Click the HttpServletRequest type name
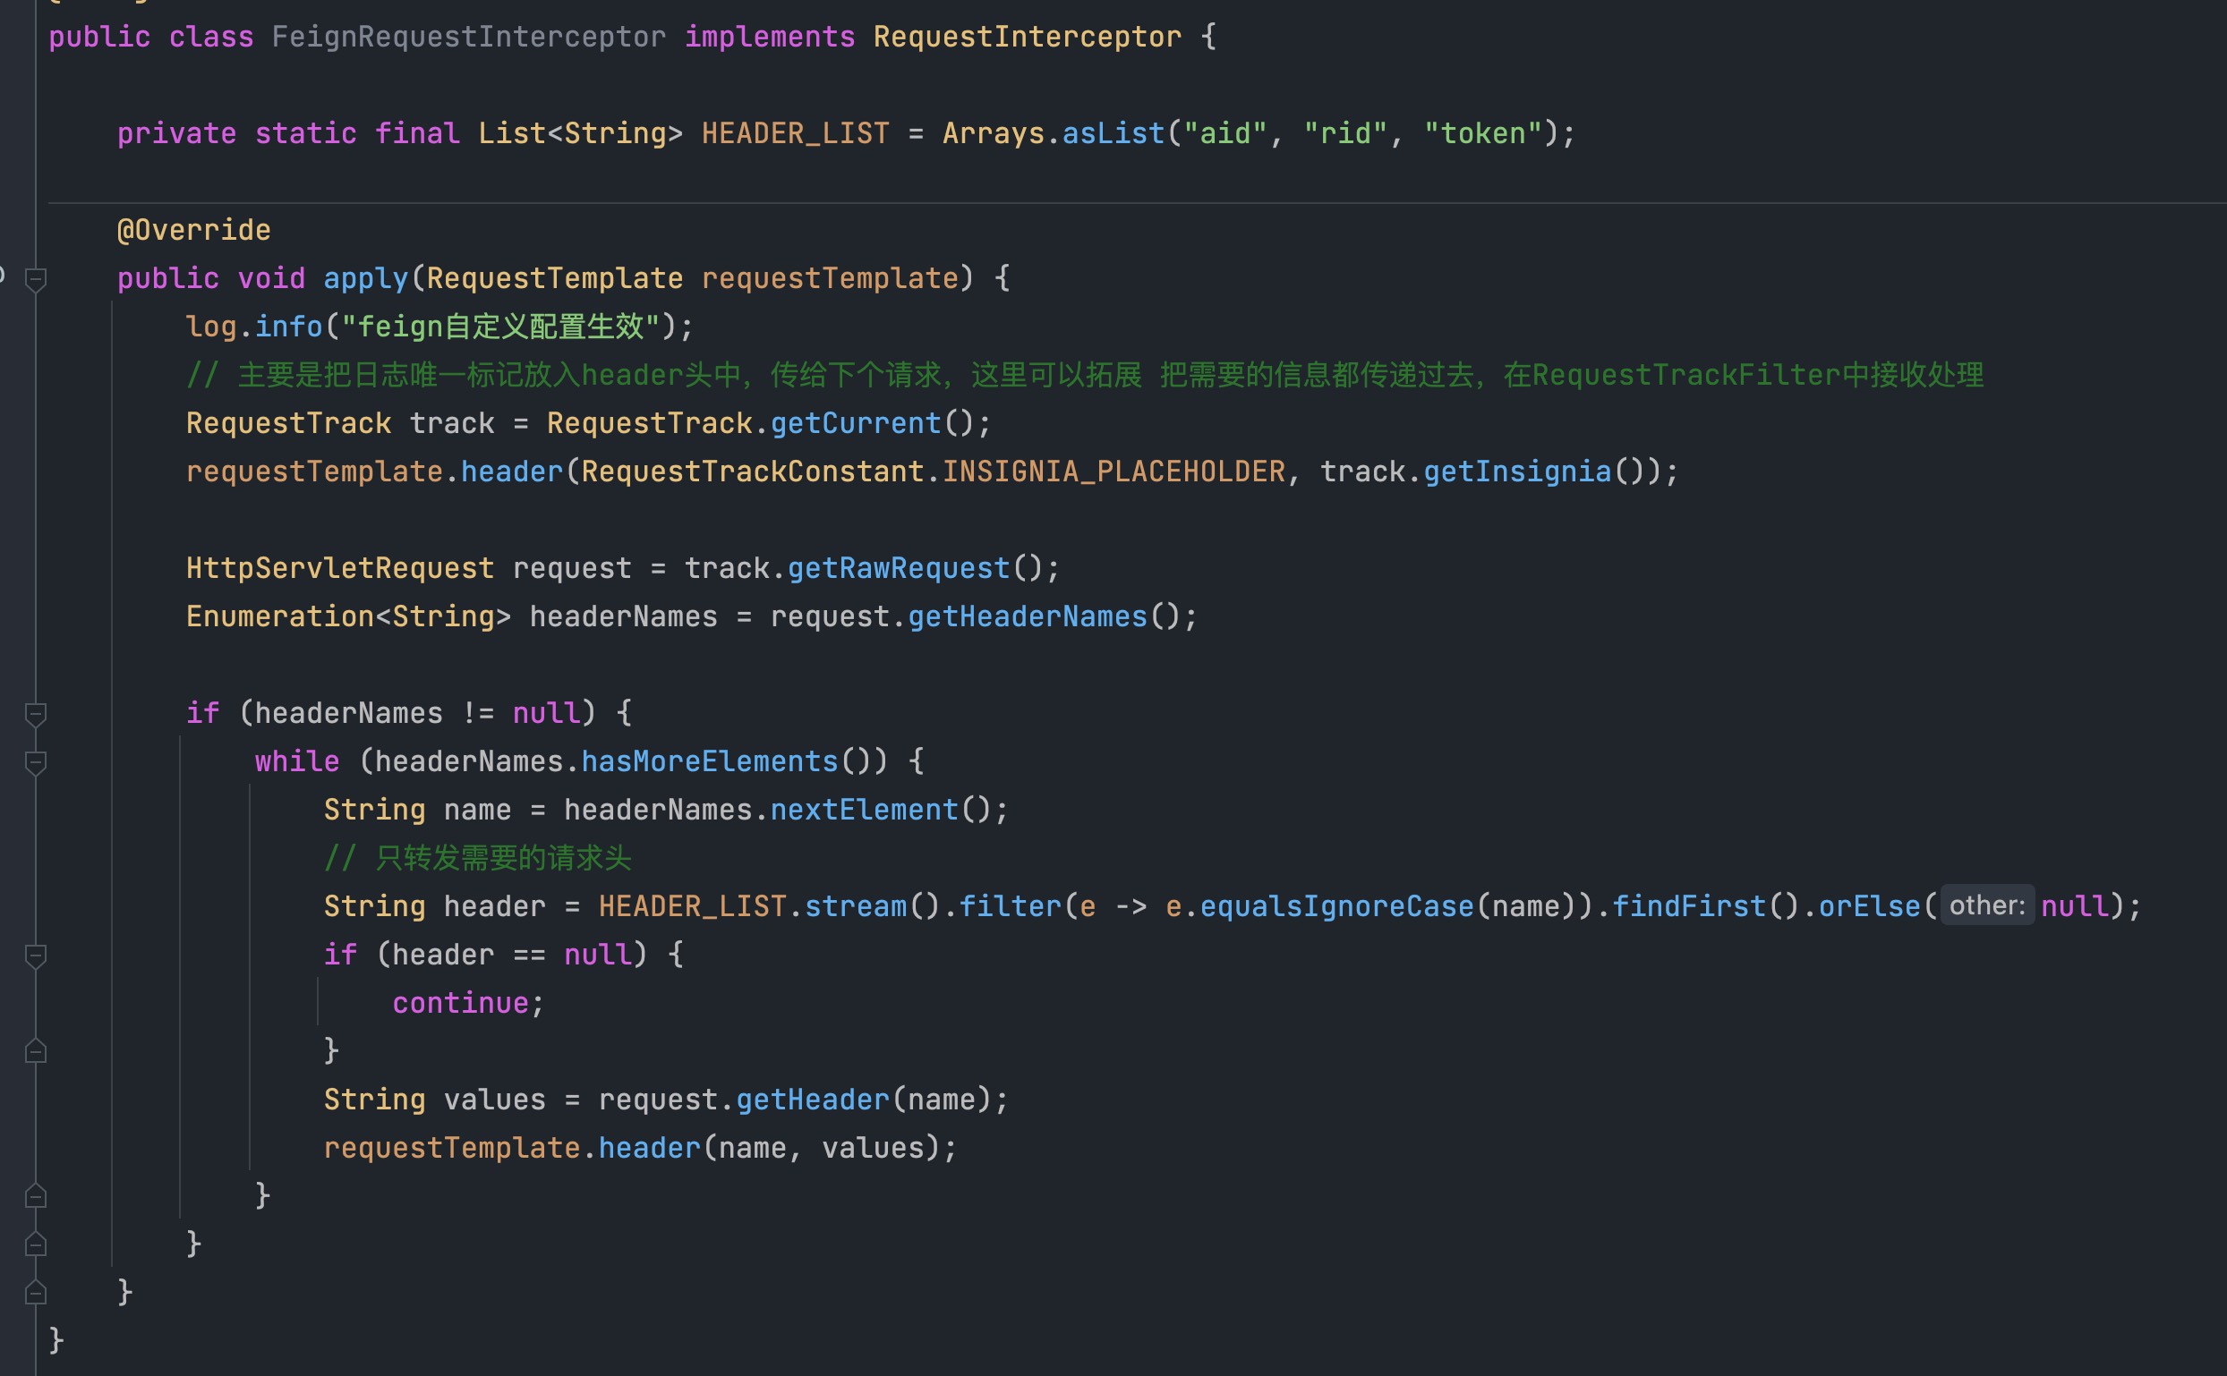 coord(339,569)
